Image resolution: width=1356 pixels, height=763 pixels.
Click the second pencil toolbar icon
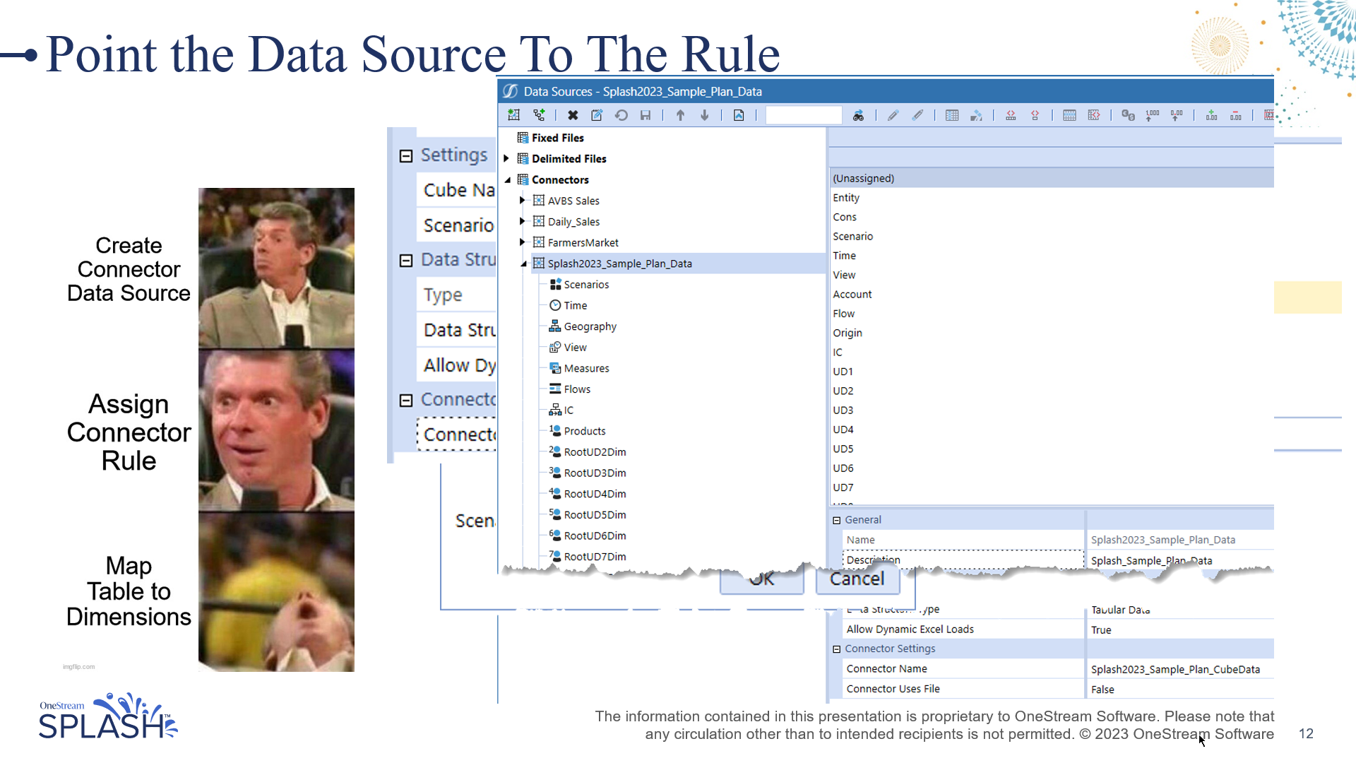(917, 115)
